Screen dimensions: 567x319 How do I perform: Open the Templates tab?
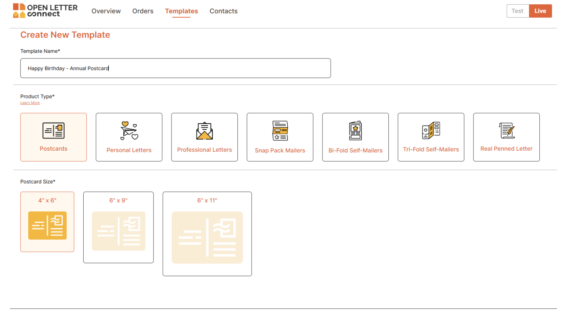pyautogui.click(x=181, y=11)
